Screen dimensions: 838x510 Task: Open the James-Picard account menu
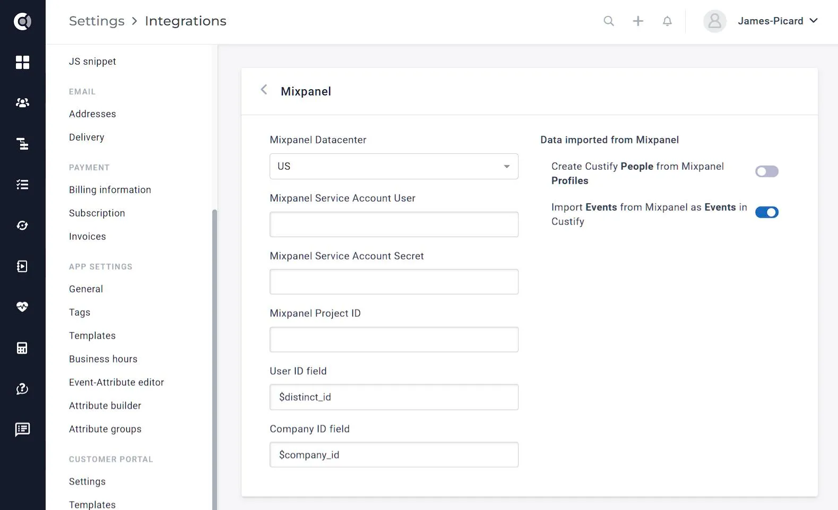761,21
